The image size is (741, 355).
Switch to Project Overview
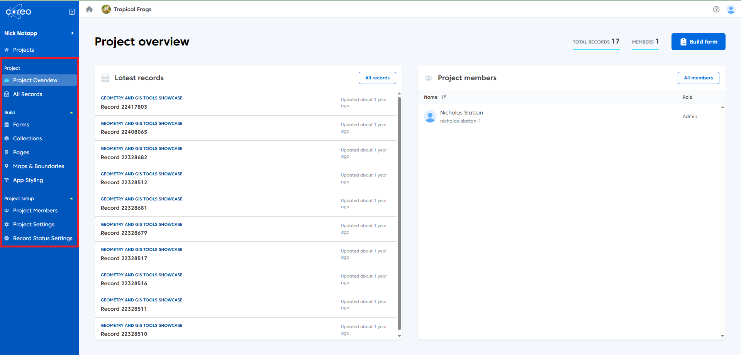point(36,80)
